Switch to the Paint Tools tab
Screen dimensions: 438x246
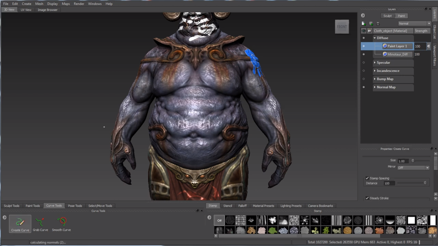[x=33, y=206]
